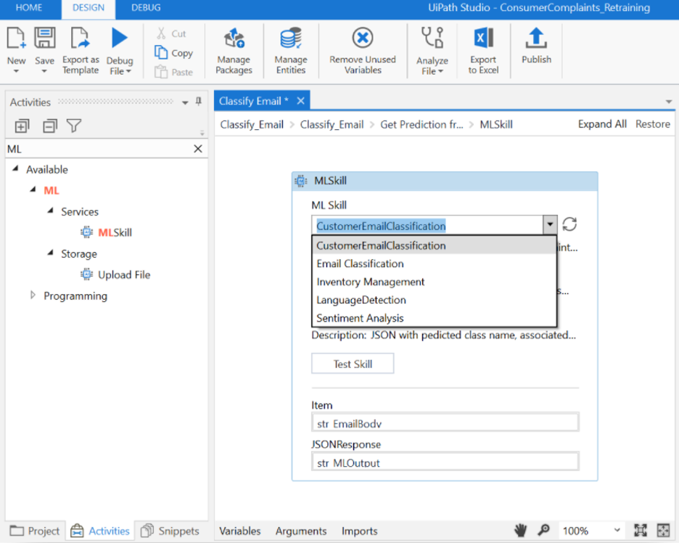The width and height of the screenshot is (679, 543).
Task: Select Upload File activity in the tree
Action: (115, 274)
